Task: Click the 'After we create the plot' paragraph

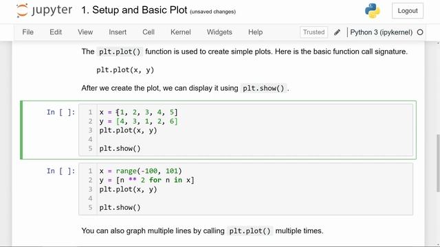Action: [185, 89]
